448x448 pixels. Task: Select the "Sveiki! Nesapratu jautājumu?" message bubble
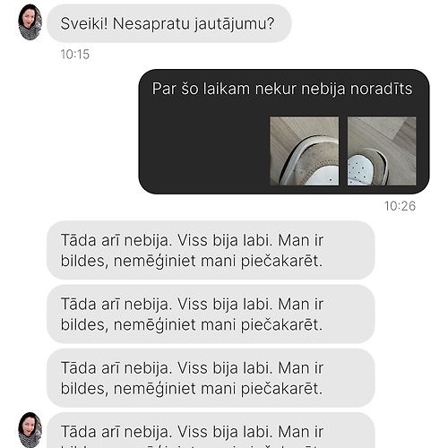pyautogui.click(x=169, y=23)
